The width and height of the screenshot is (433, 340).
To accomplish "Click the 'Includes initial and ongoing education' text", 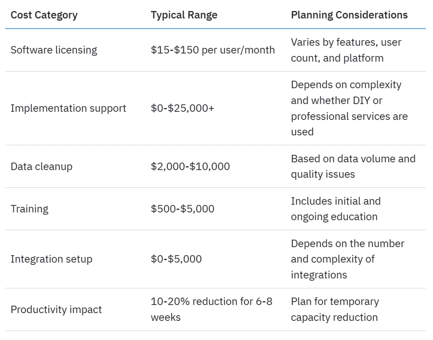I will (x=336, y=209).
